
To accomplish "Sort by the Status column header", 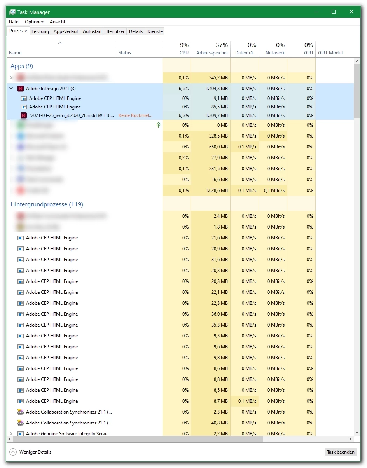I will [x=140, y=49].
